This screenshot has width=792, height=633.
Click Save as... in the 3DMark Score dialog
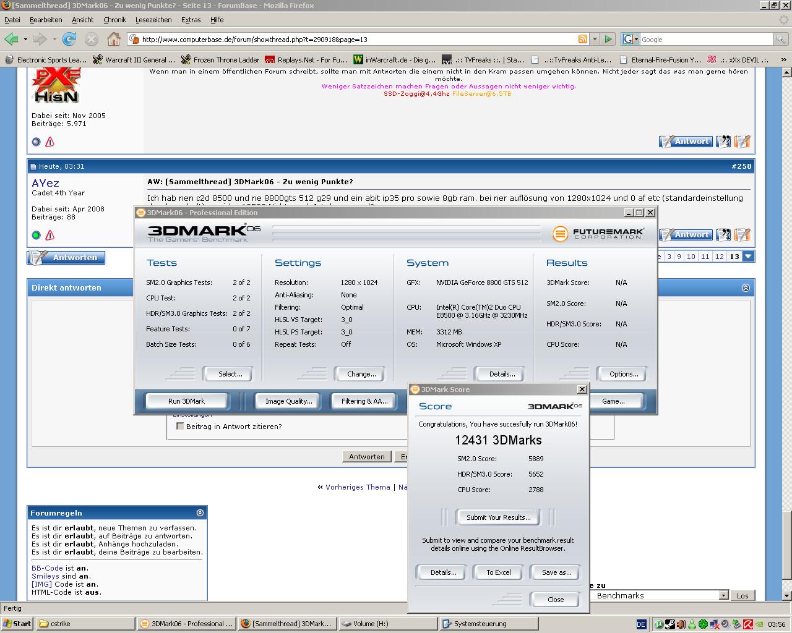[x=556, y=572]
